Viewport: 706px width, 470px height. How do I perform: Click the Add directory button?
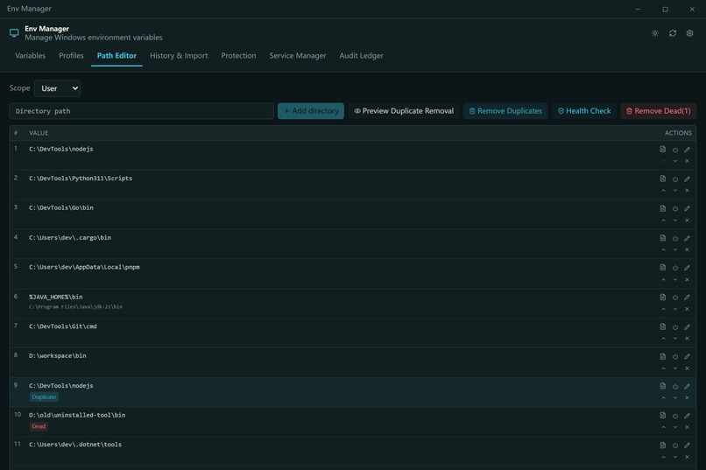point(311,111)
